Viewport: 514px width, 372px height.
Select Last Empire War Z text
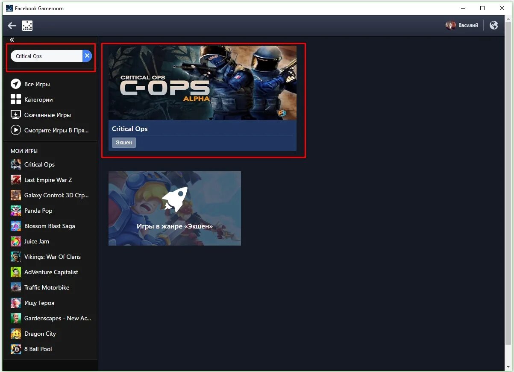(x=48, y=180)
